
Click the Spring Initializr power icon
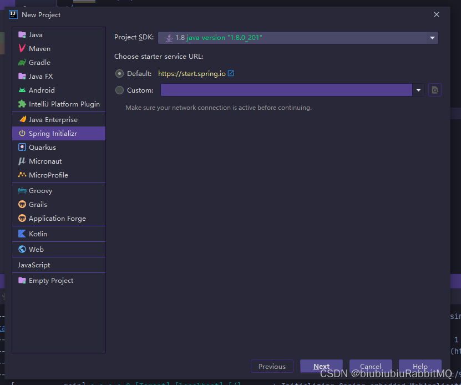click(22, 133)
